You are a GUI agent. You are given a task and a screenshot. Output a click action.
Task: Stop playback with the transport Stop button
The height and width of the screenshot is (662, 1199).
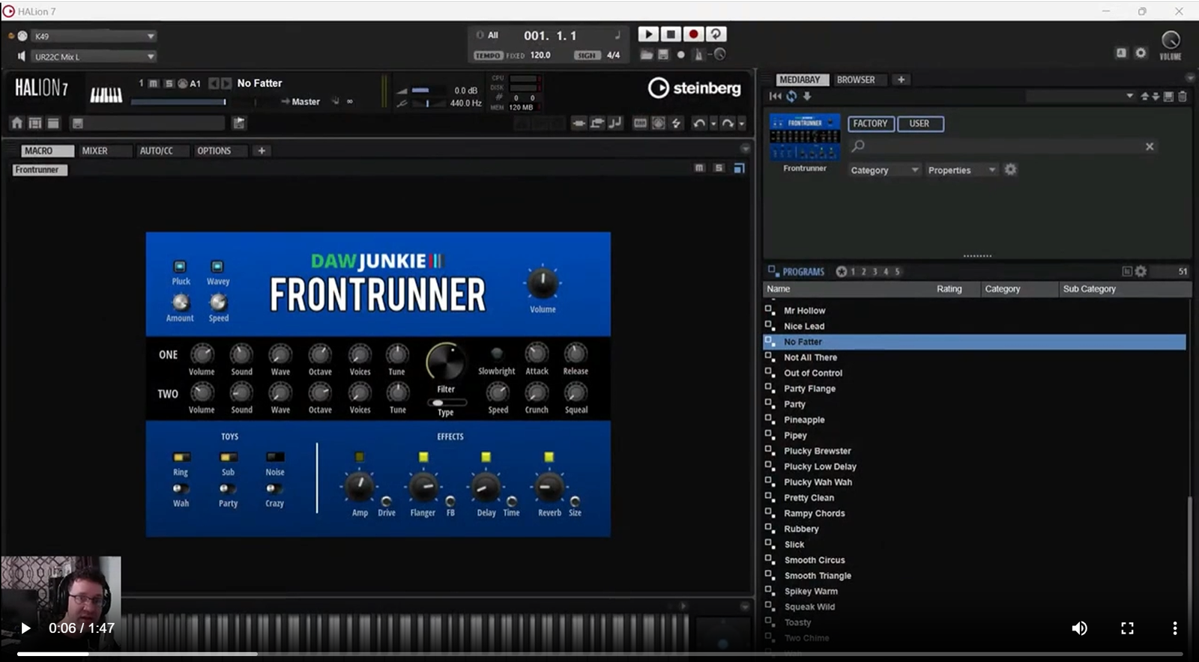(x=671, y=34)
